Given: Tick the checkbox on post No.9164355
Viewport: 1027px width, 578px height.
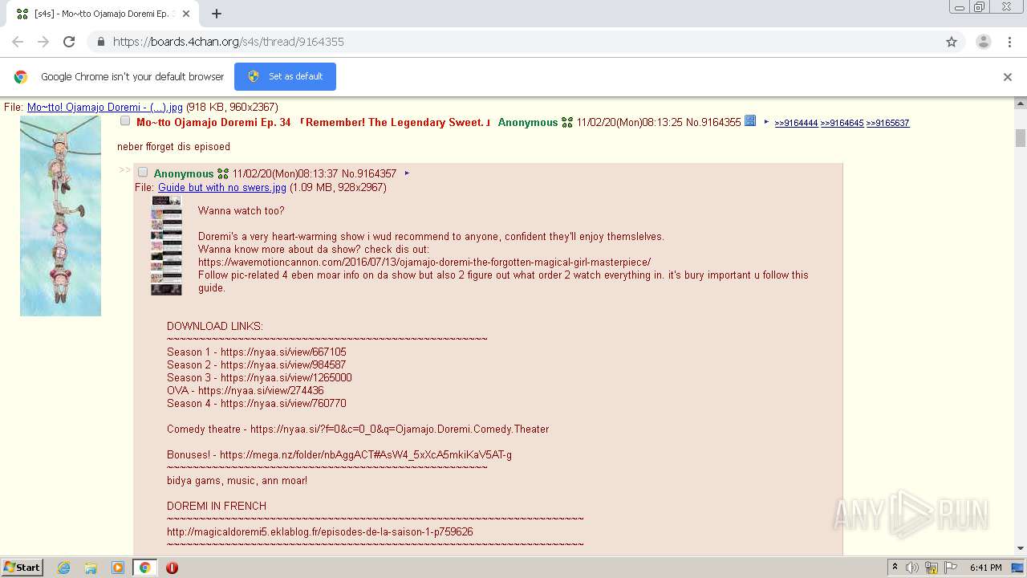Looking at the screenshot, I should click(125, 121).
